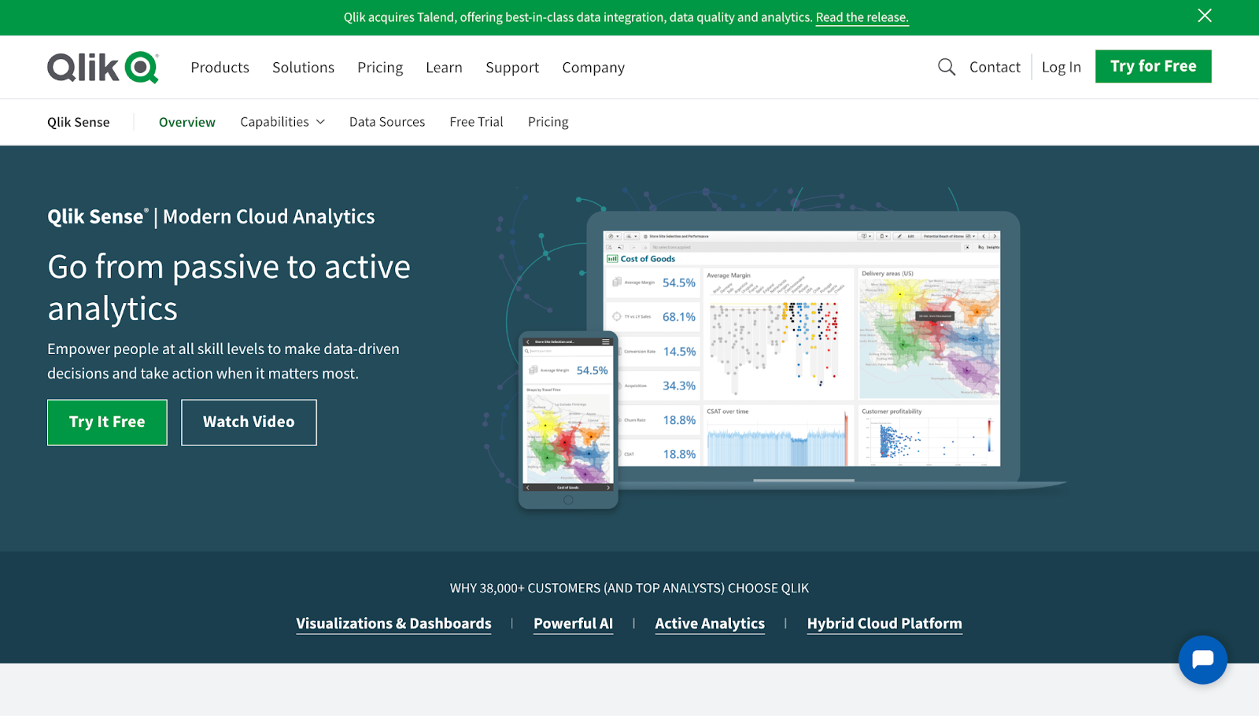Click the Log In link
Image resolution: width=1259 pixels, height=716 pixels.
coord(1061,67)
